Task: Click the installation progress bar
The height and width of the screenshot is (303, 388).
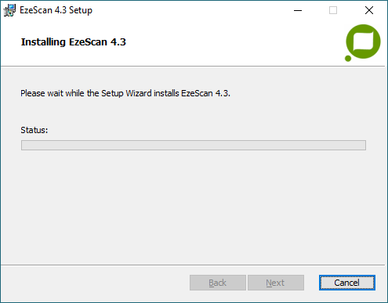Action: tap(194, 145)
